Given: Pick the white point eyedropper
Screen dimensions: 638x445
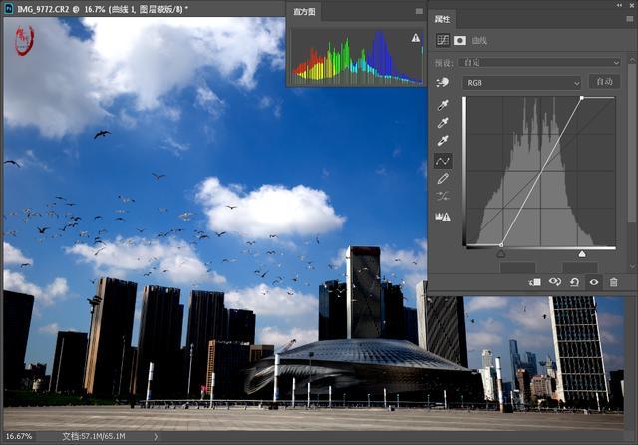Looking at the screenshot, I should [x=443, y=141].
